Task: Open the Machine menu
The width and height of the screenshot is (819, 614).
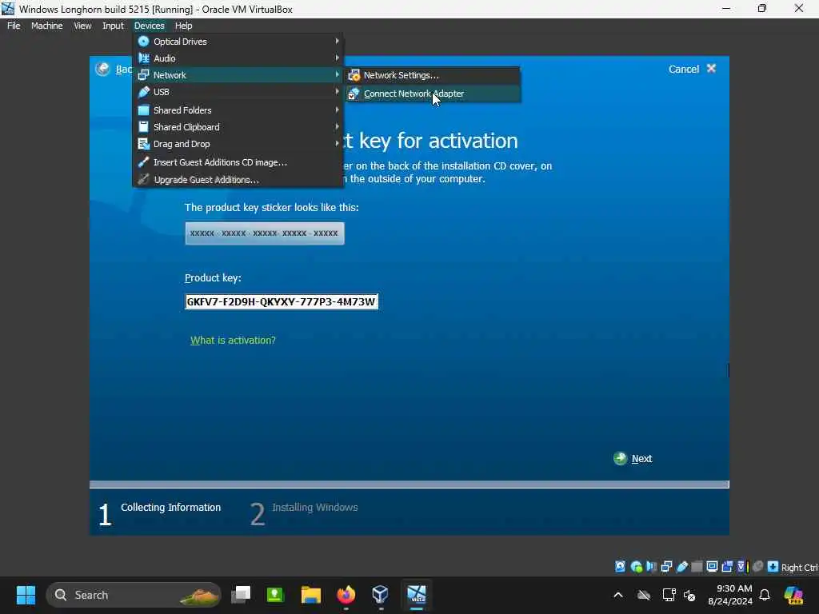Action: [x=46, y=26]
